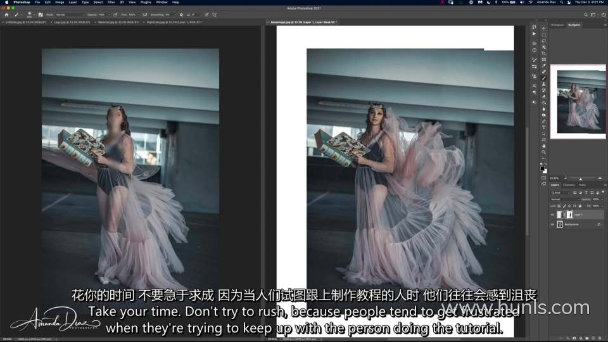Switch to the Legs.jpg document tab

(x=72, y=22)
